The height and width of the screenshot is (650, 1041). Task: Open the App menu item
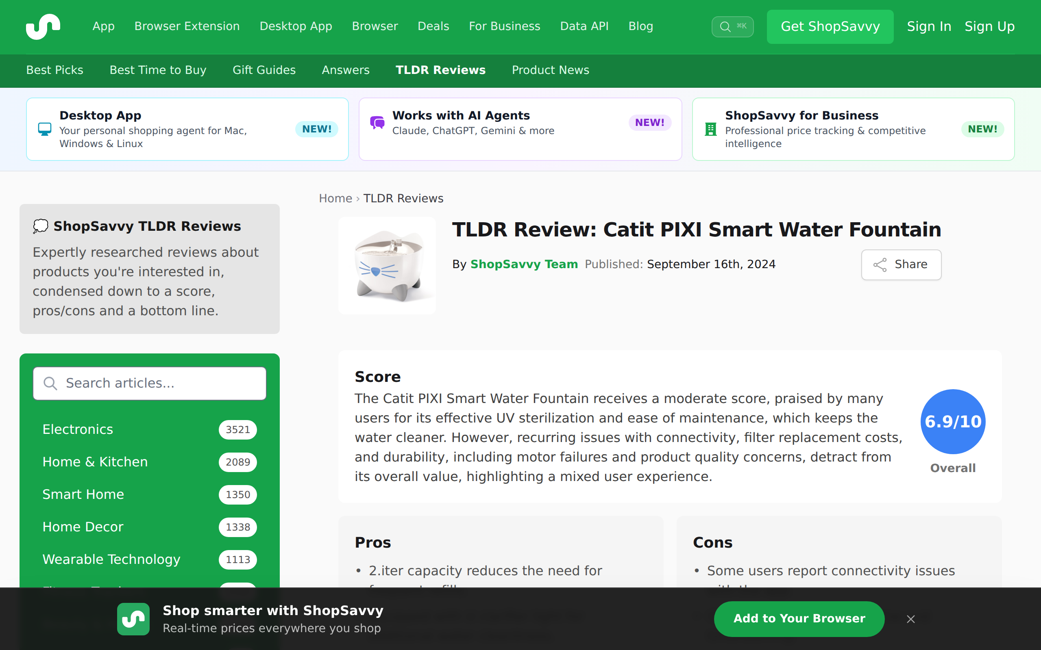tap(104, 26)
